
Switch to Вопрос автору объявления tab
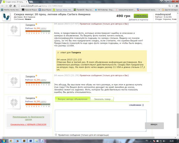coord(72,99)
